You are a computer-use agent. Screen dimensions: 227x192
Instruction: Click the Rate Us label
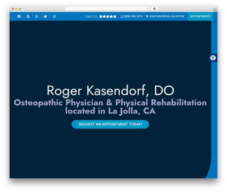[x=91, y=16]
